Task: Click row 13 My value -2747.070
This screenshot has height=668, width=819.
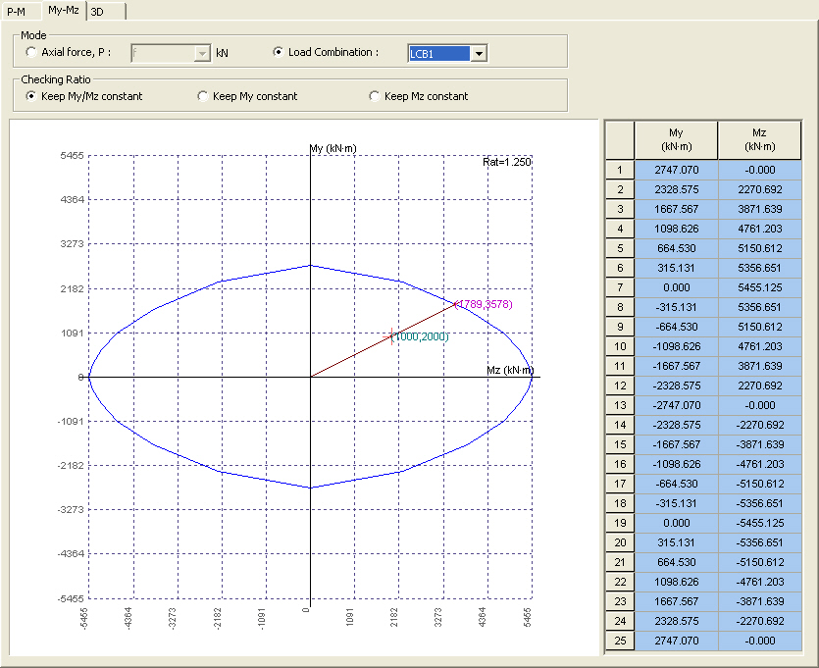Action: pos(676,405)
